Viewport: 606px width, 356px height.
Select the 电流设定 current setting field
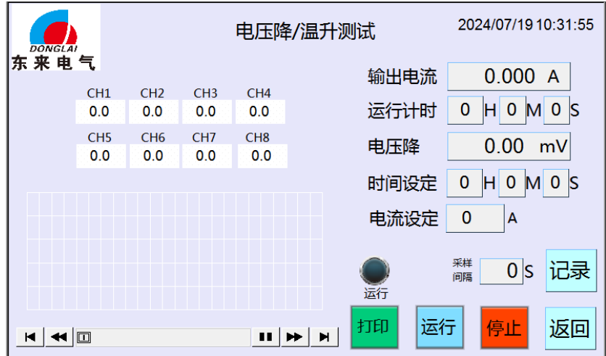(474, 218)
